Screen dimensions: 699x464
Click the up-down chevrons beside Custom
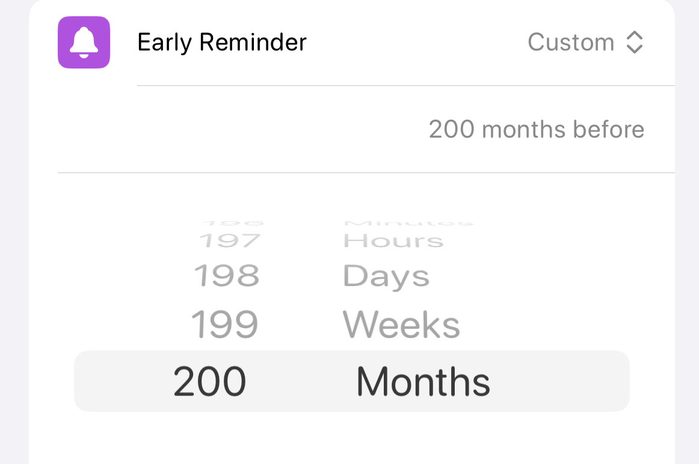coord(635,42)
